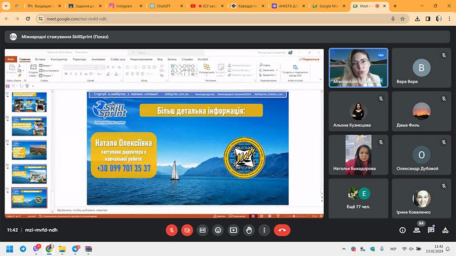Turn on closed captions
Screen dimensions: 456x256
click(203, 230)
